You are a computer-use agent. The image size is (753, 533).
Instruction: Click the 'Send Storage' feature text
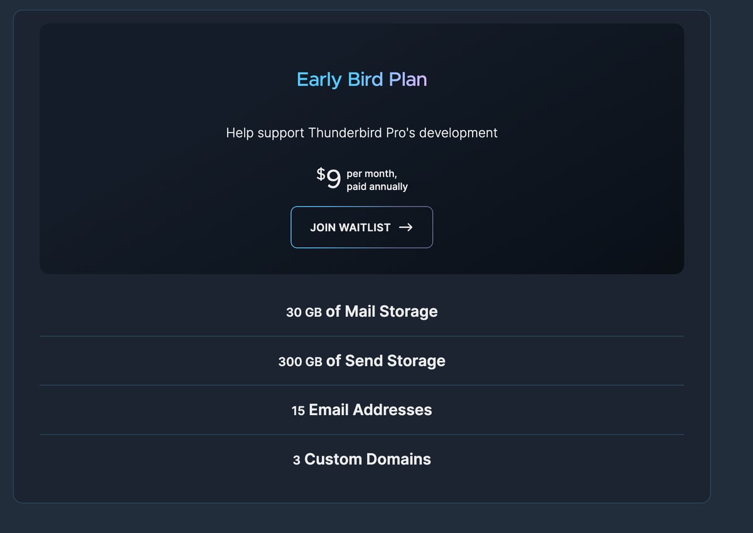[x=395, y=361]
